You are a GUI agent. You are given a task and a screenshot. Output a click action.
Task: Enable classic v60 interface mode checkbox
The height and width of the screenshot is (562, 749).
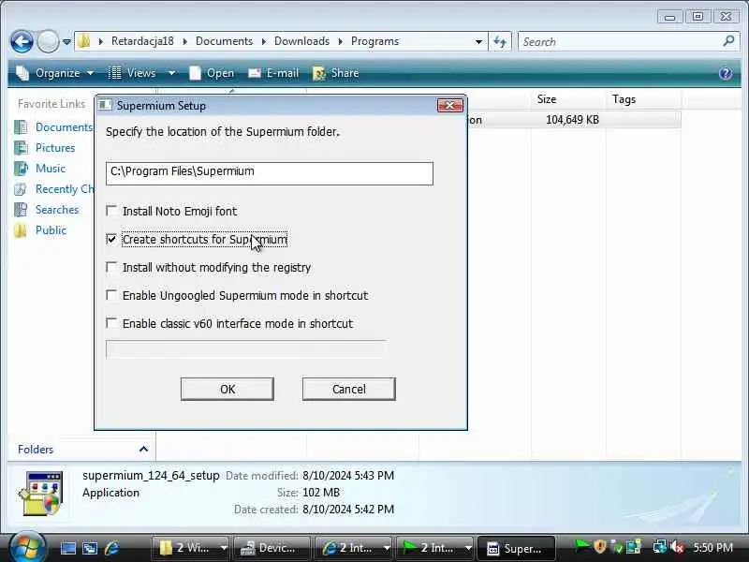point(111,323)
